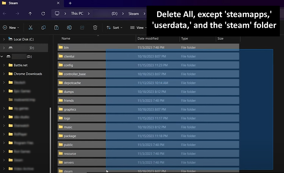Expand Local Disk (C:) in sidebar
This screenshot has height=173, width=284.
pyautogui.click(x=4, y=39)
